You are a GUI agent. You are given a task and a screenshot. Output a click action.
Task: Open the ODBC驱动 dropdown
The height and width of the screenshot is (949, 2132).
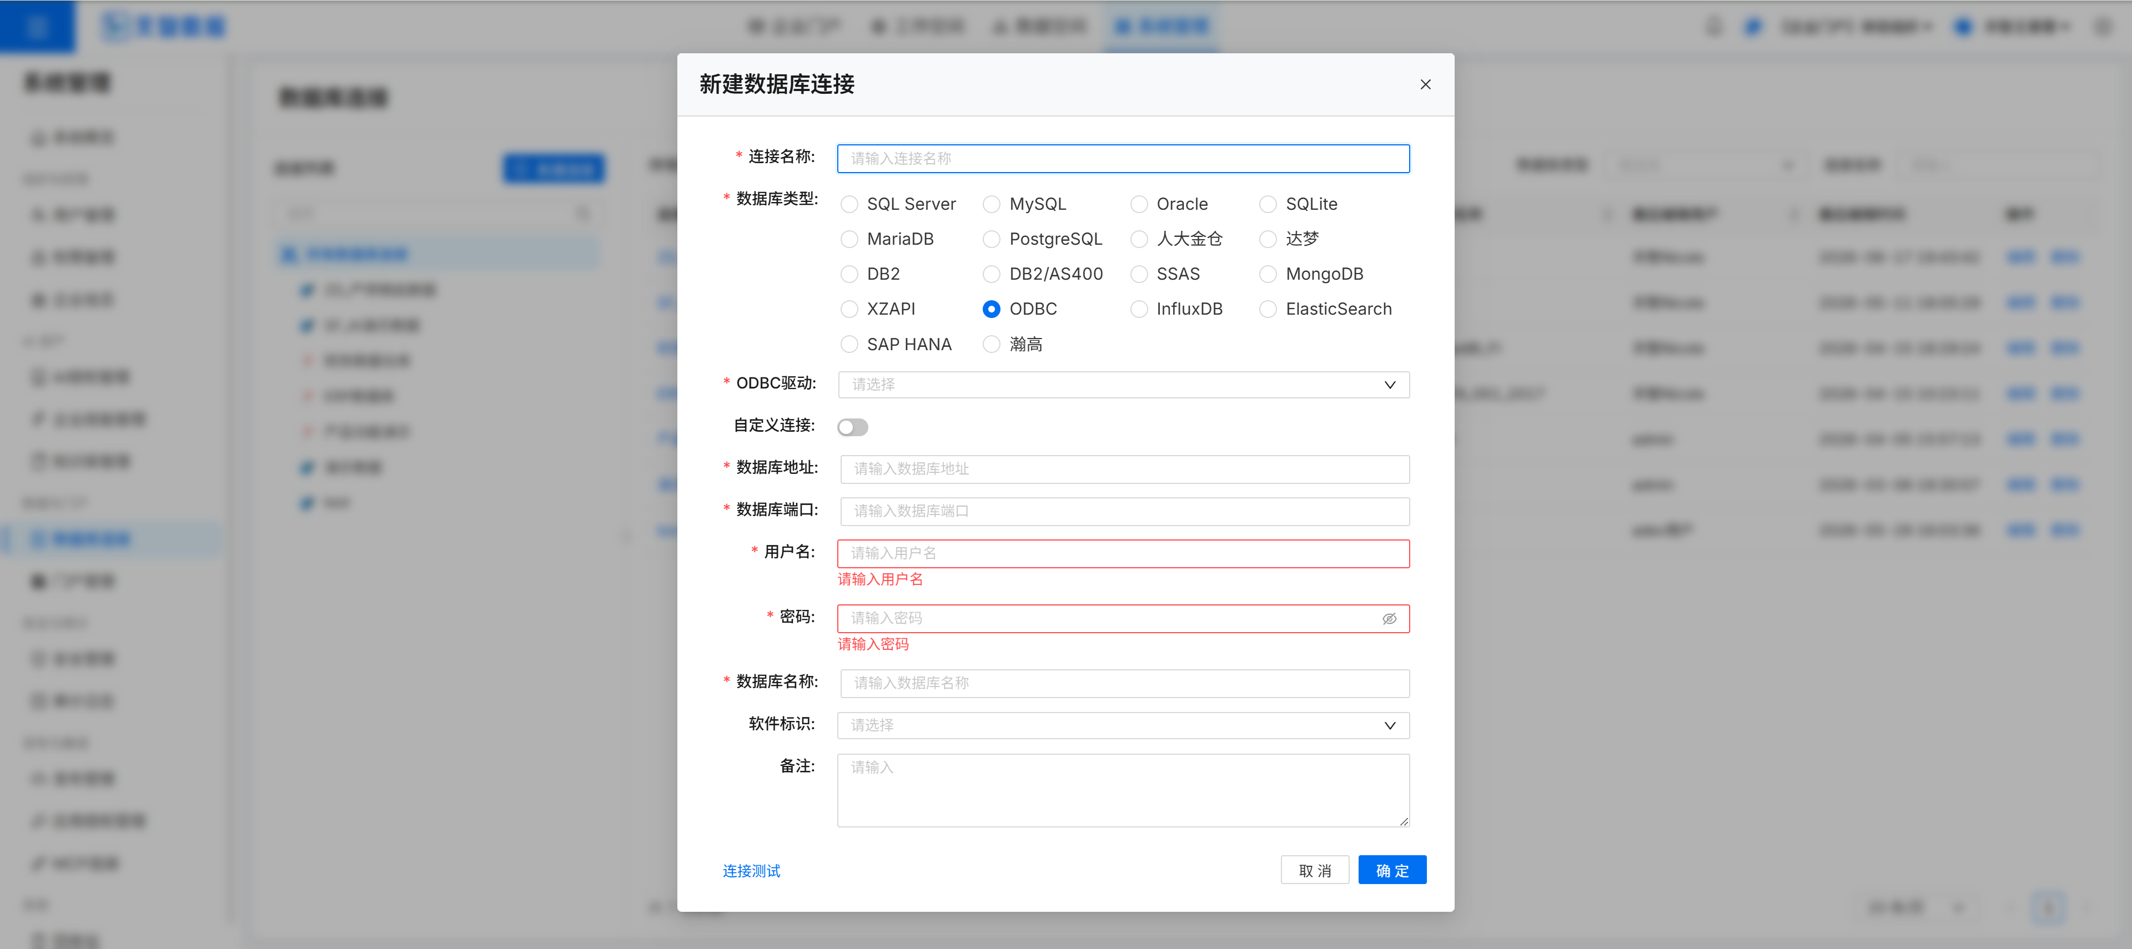pyautogui.click(x=1123, y=384)
